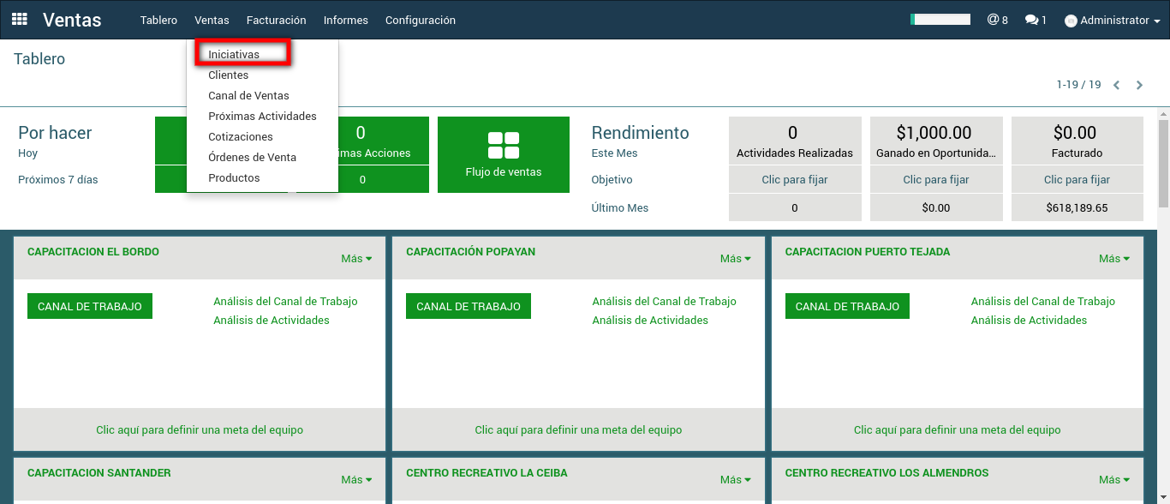
Task: Open Análisis de Actividades for El Bordo
Action: point(271,320)
